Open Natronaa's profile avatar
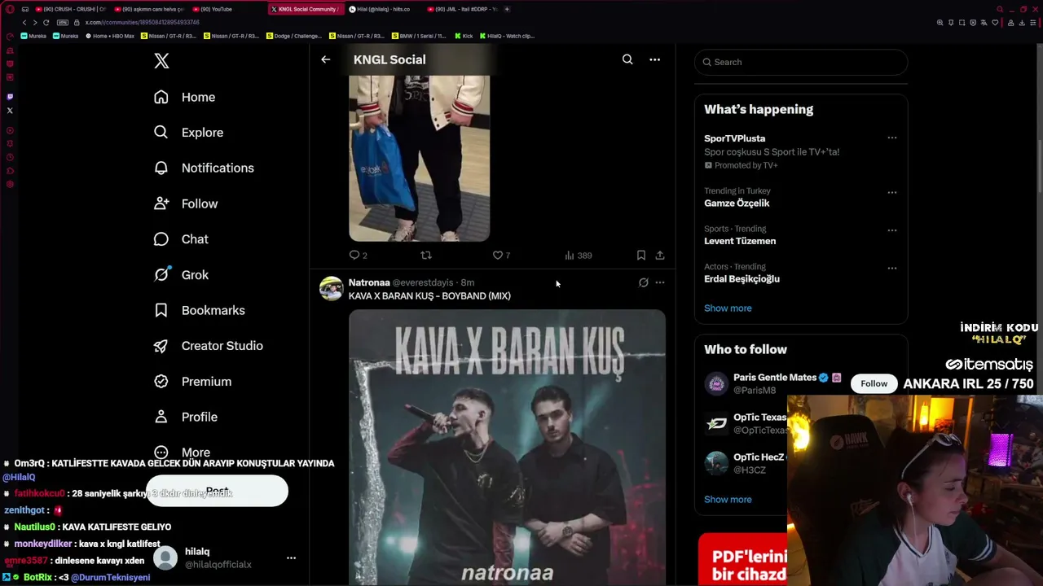The width and height of the screenshot is (1043, 586). pos(331,289)
